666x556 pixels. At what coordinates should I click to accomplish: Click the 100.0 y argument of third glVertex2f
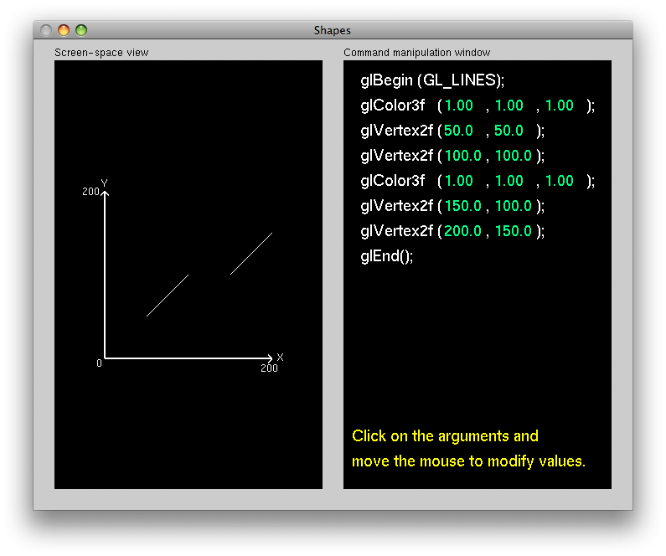click(513, 206)
